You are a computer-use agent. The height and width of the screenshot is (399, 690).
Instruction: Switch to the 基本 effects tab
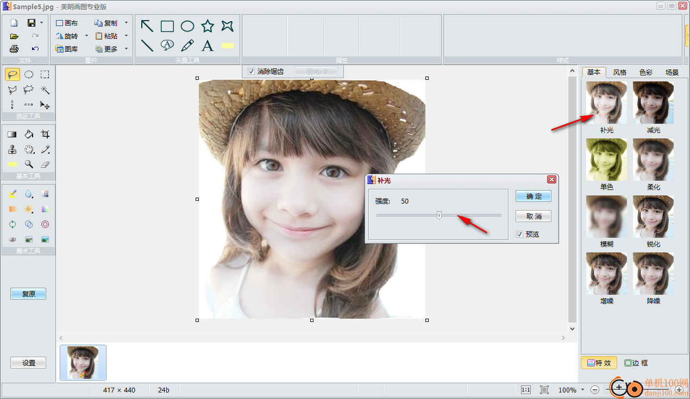click(x=594, y=72)
